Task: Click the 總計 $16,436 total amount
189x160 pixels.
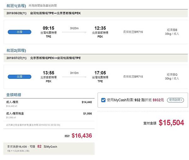Action: click(82, 136)
